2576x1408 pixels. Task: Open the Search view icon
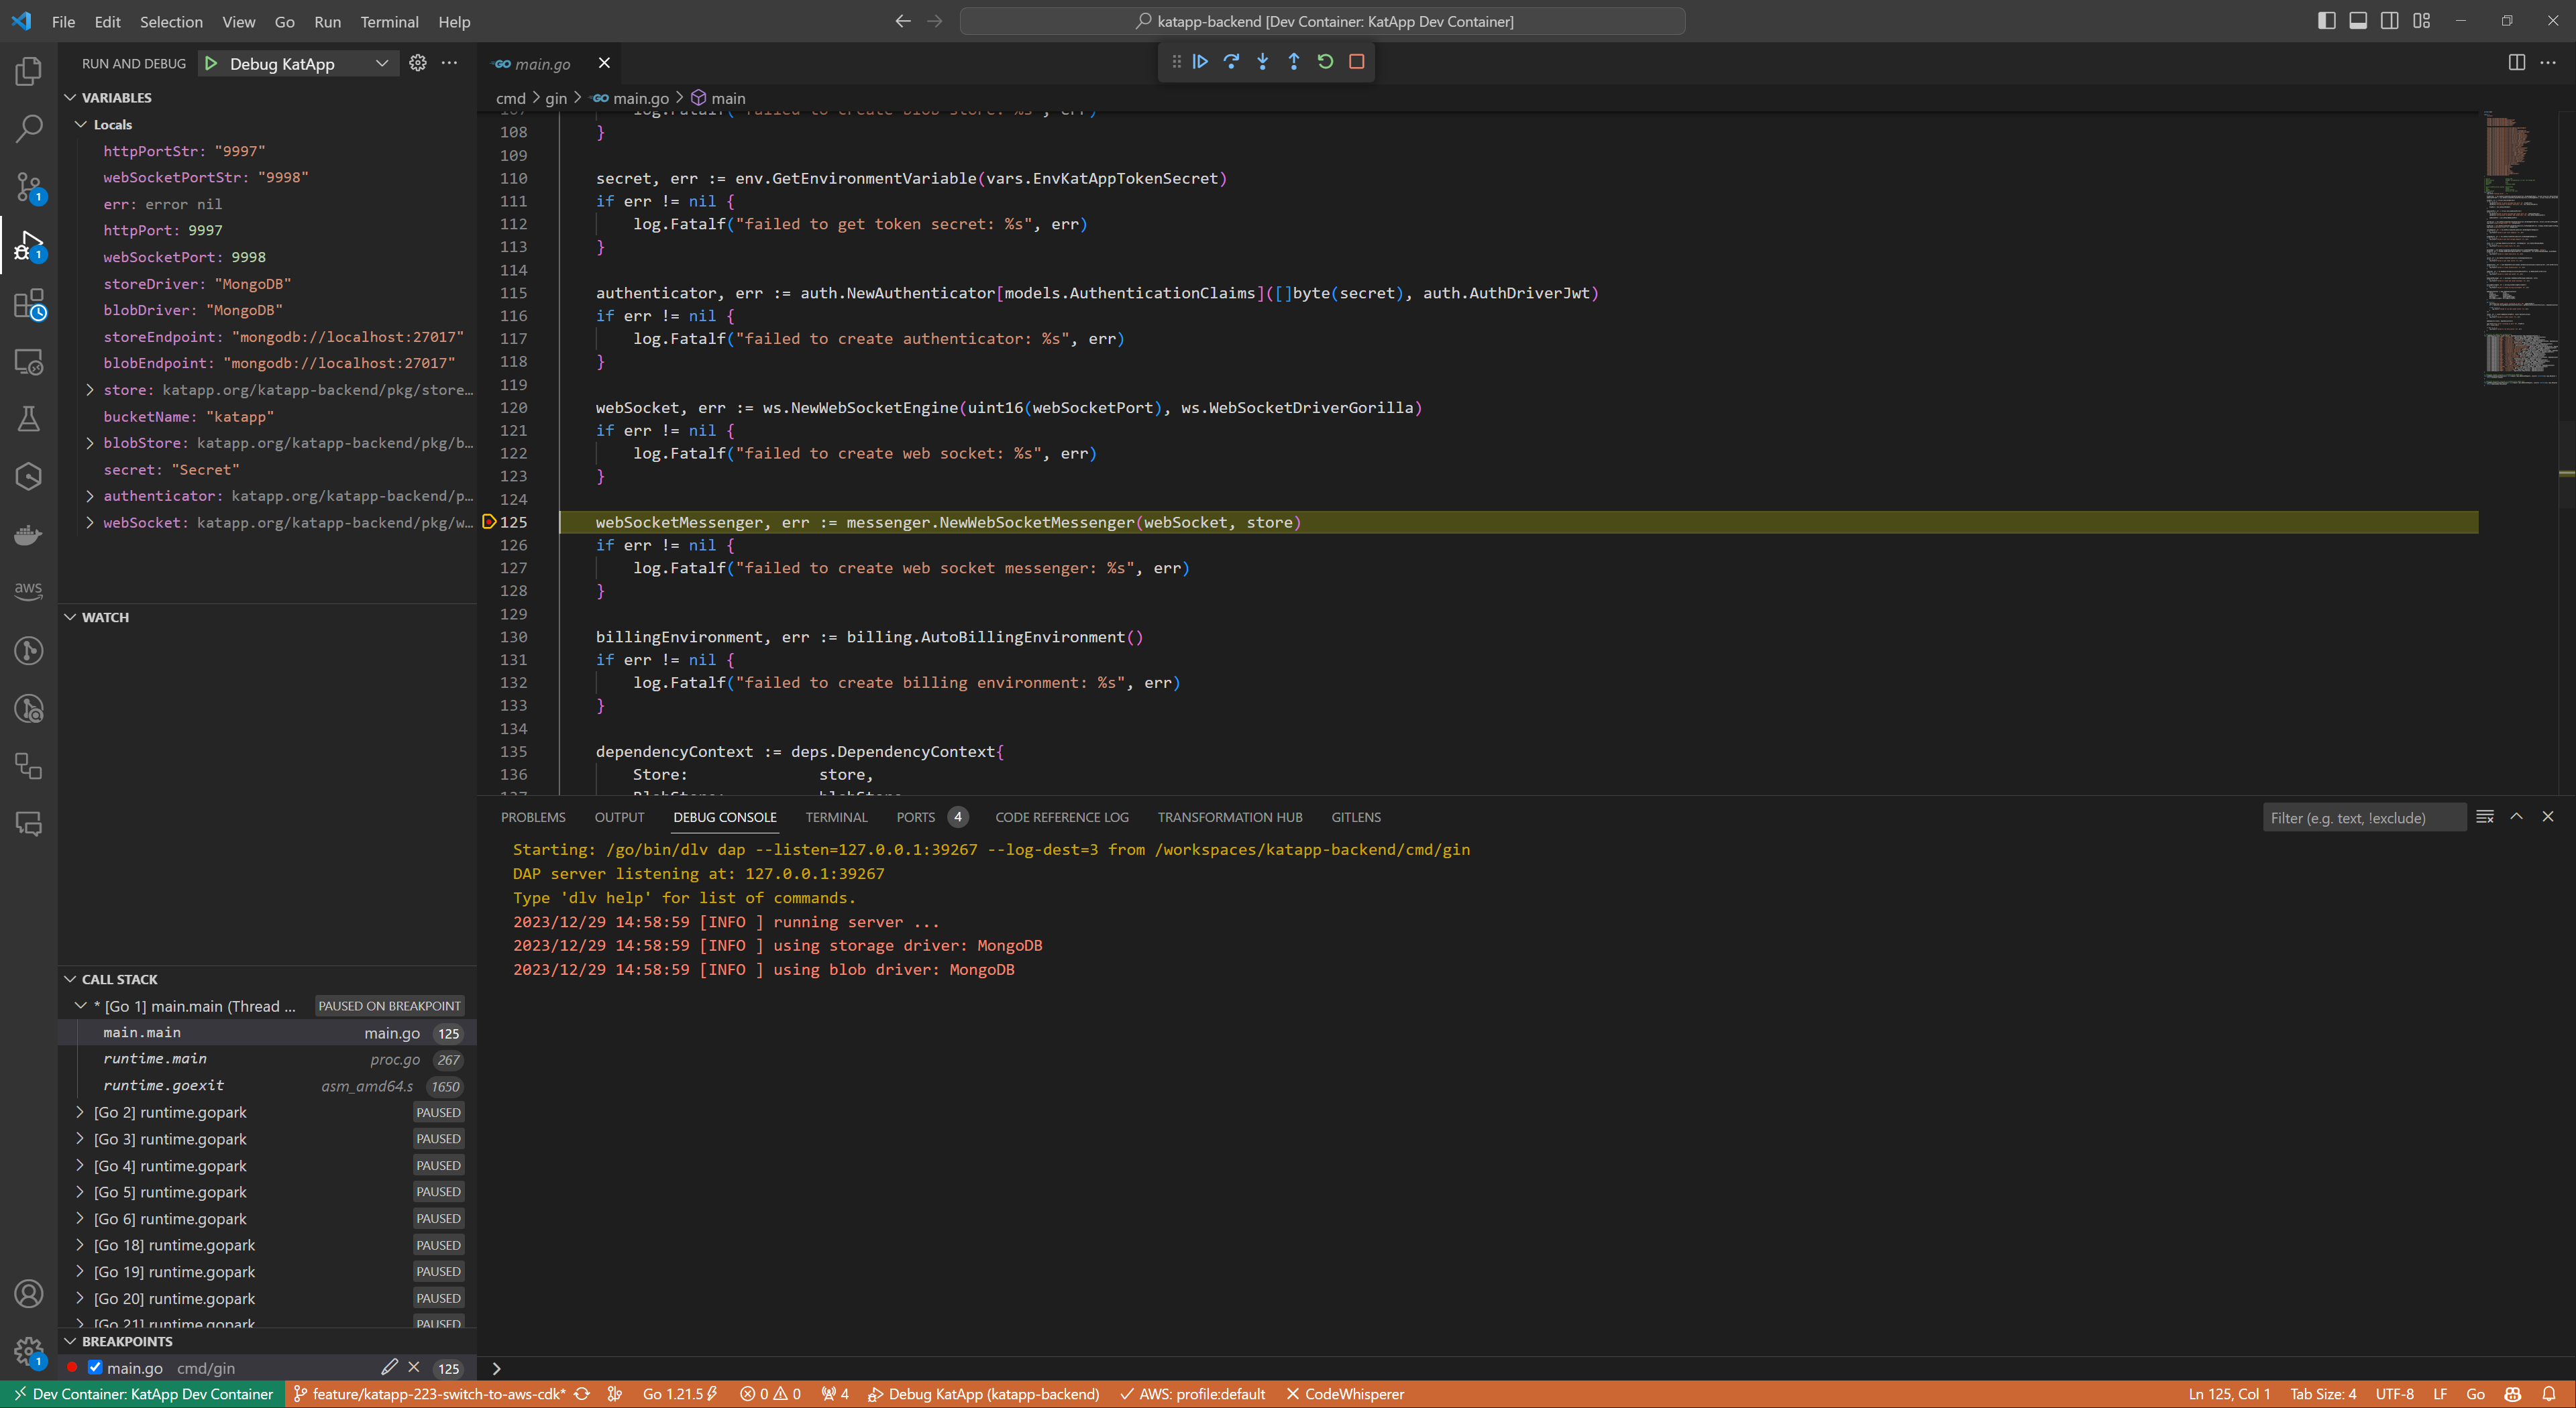[29, 129]
